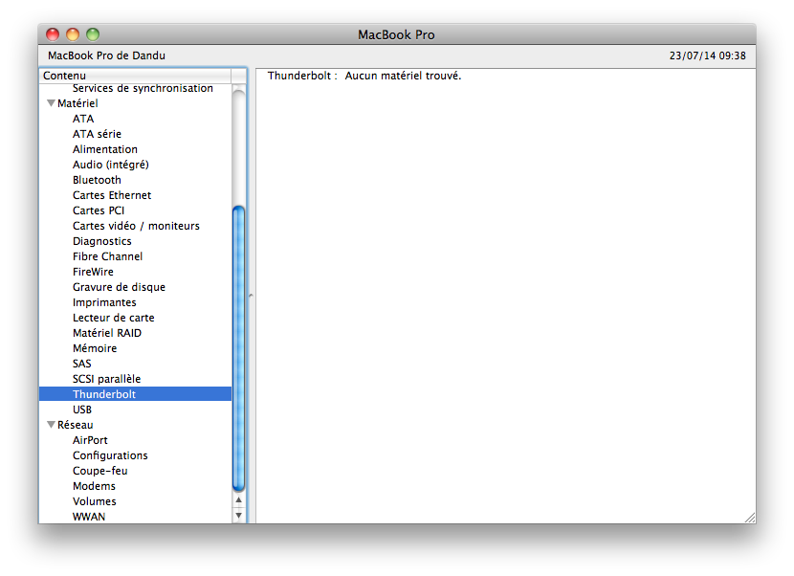Close the MacBook Pro window

coord(53,34)
